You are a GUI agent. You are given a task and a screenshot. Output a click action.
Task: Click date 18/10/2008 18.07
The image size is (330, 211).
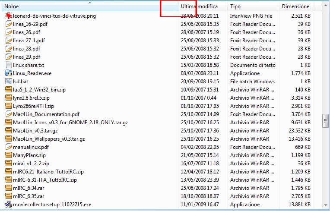pyautogui.click(x=200, y=196)
